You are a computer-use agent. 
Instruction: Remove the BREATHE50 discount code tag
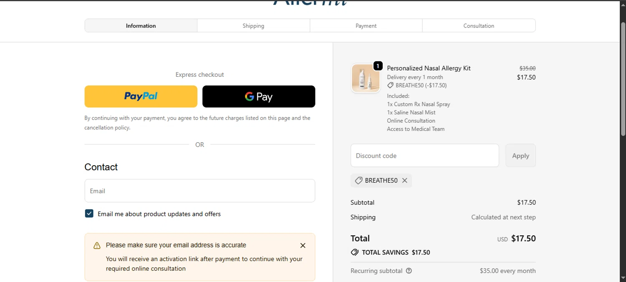pyautogui.click(x=404, y=181)
